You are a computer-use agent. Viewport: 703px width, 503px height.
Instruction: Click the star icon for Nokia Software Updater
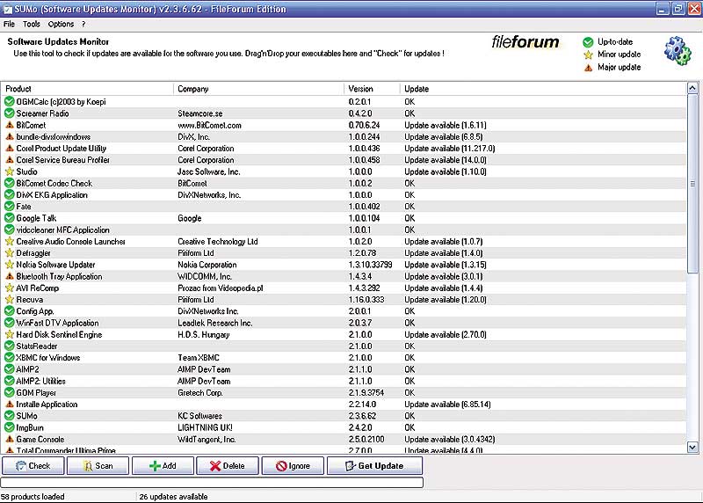10,265
